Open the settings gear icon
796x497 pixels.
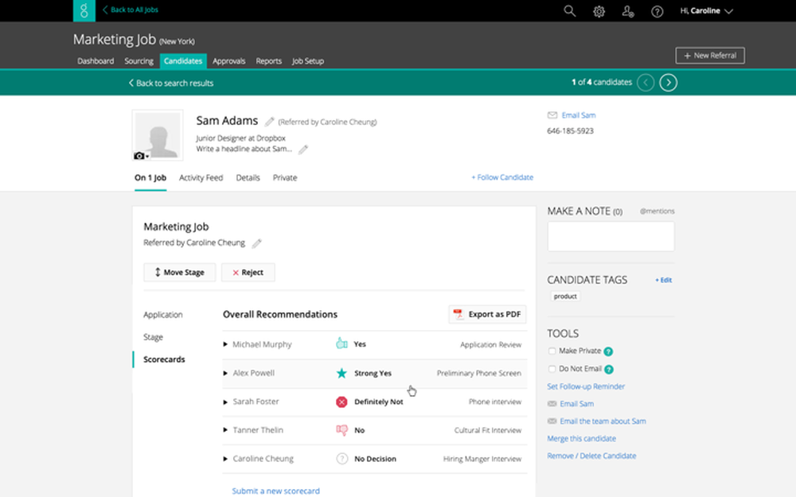599,11
